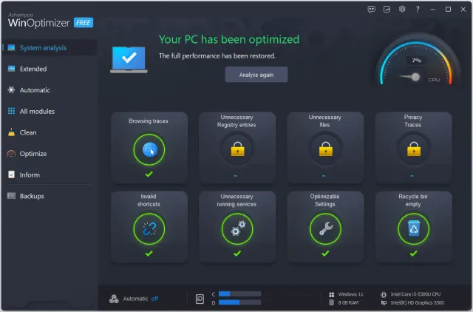Click the green checkmark under Browsing traces

pyautogui.click(x=149, y=174)
